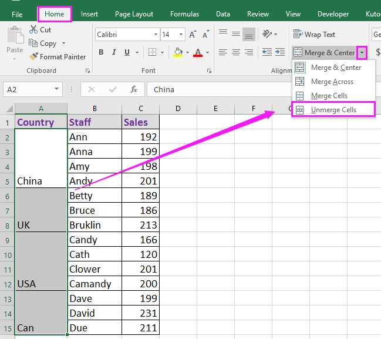Image resolution: width=381 pixels, height=339 pixels.
Task: Open Merge & Center dropdown arrow
Action: click(362, 52)
